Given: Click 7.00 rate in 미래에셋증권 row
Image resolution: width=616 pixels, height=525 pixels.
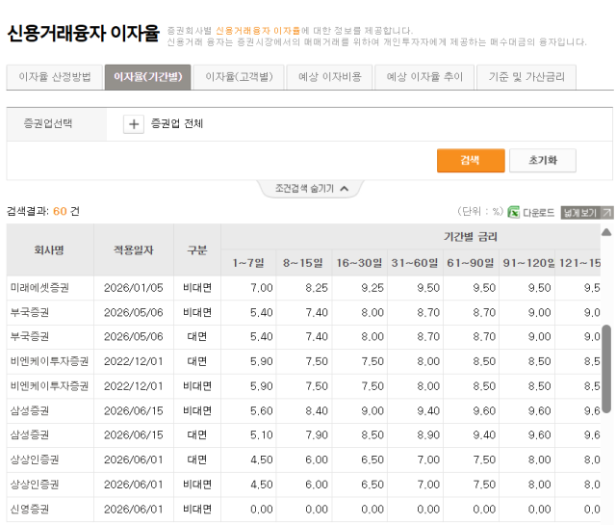Looking at the screenshot, I should pyautogui.click(x=262, y=288).
